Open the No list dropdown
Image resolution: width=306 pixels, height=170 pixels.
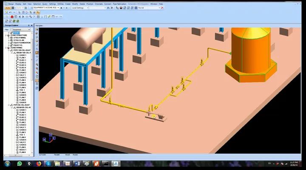[159, 8]
